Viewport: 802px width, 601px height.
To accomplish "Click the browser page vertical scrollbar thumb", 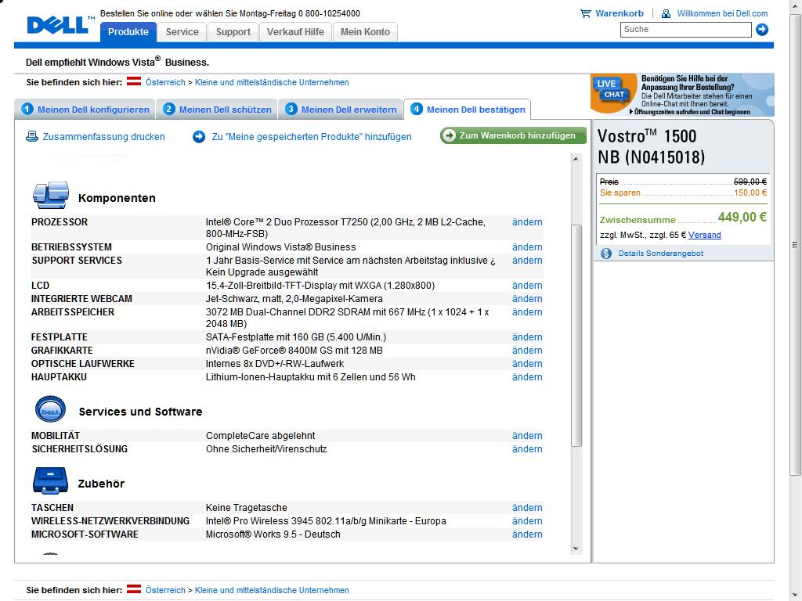I will [796, 245].
